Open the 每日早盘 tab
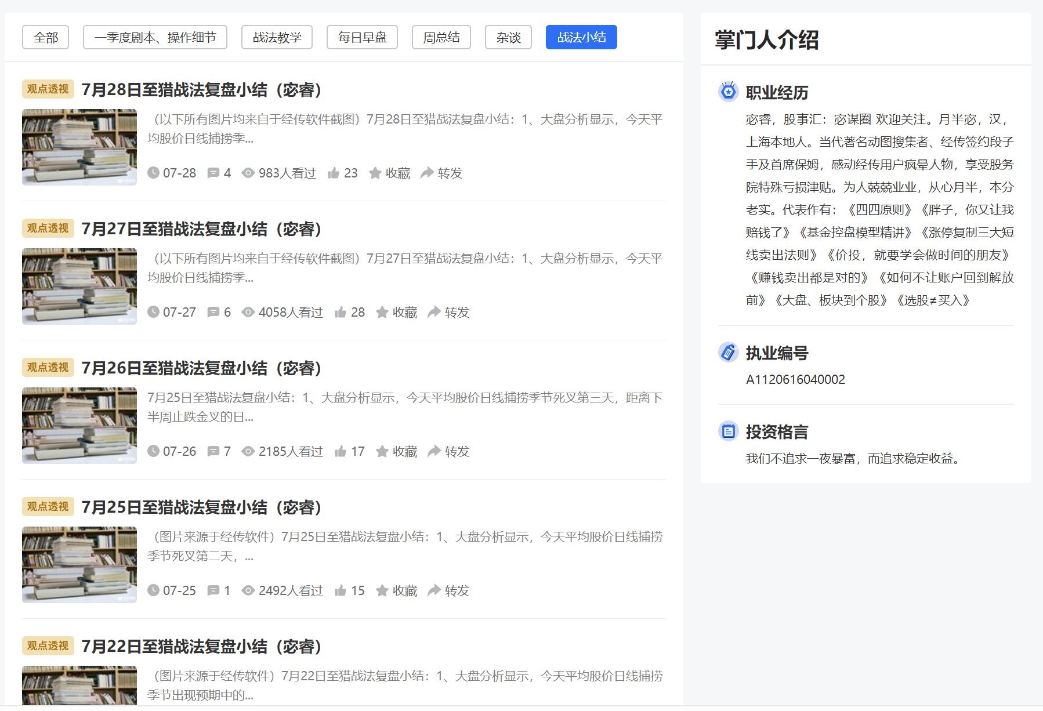Screen dimensions: 1043x711 point(362,37)
